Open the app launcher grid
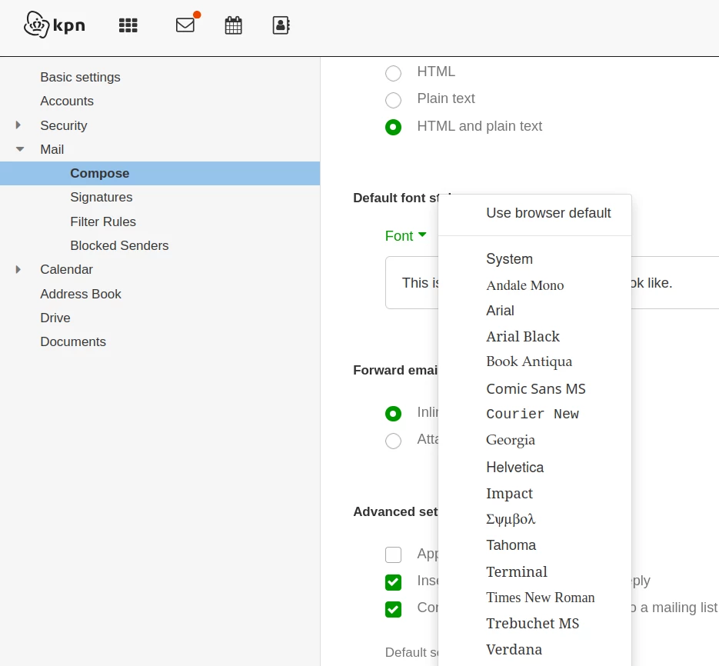Image resolution: width=719 pixels, height=666 pixels. pyautogui.click(x=128, y=25)
